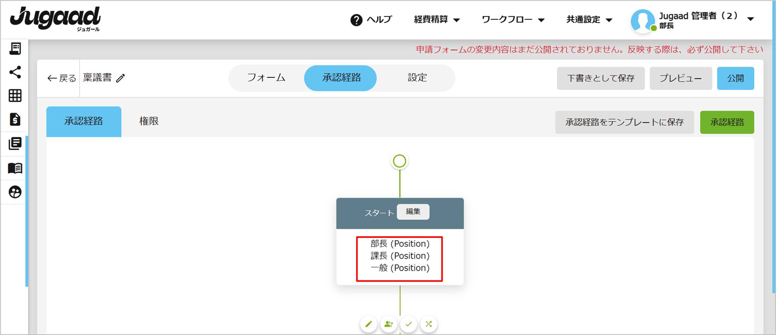
Task: Open the grid table sidebar icon
Action: coord(15,96)
